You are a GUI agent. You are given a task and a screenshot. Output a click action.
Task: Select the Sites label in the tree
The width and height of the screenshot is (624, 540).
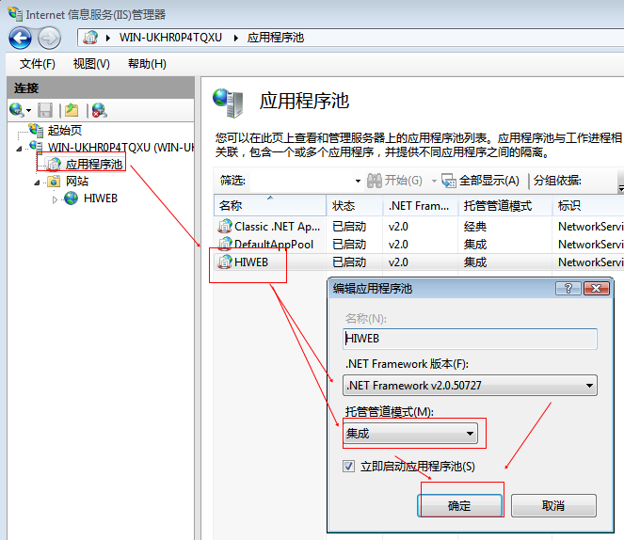pyautogui.click(x=77, y=182)
